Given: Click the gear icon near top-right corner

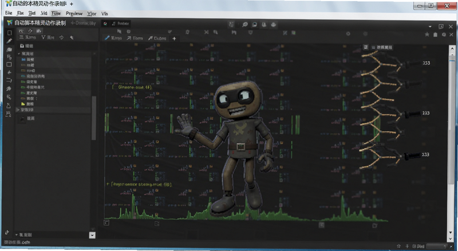Looking at the screenshot, I should 444,34.
